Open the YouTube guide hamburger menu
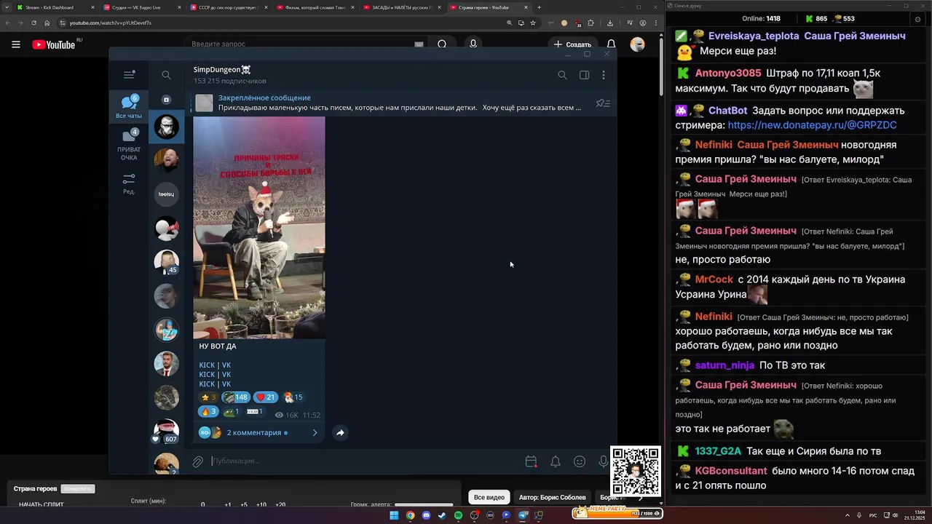 pos(16,44)
